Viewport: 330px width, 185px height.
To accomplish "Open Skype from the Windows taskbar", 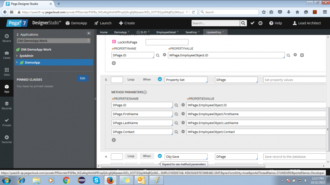I will pos(96,180).
